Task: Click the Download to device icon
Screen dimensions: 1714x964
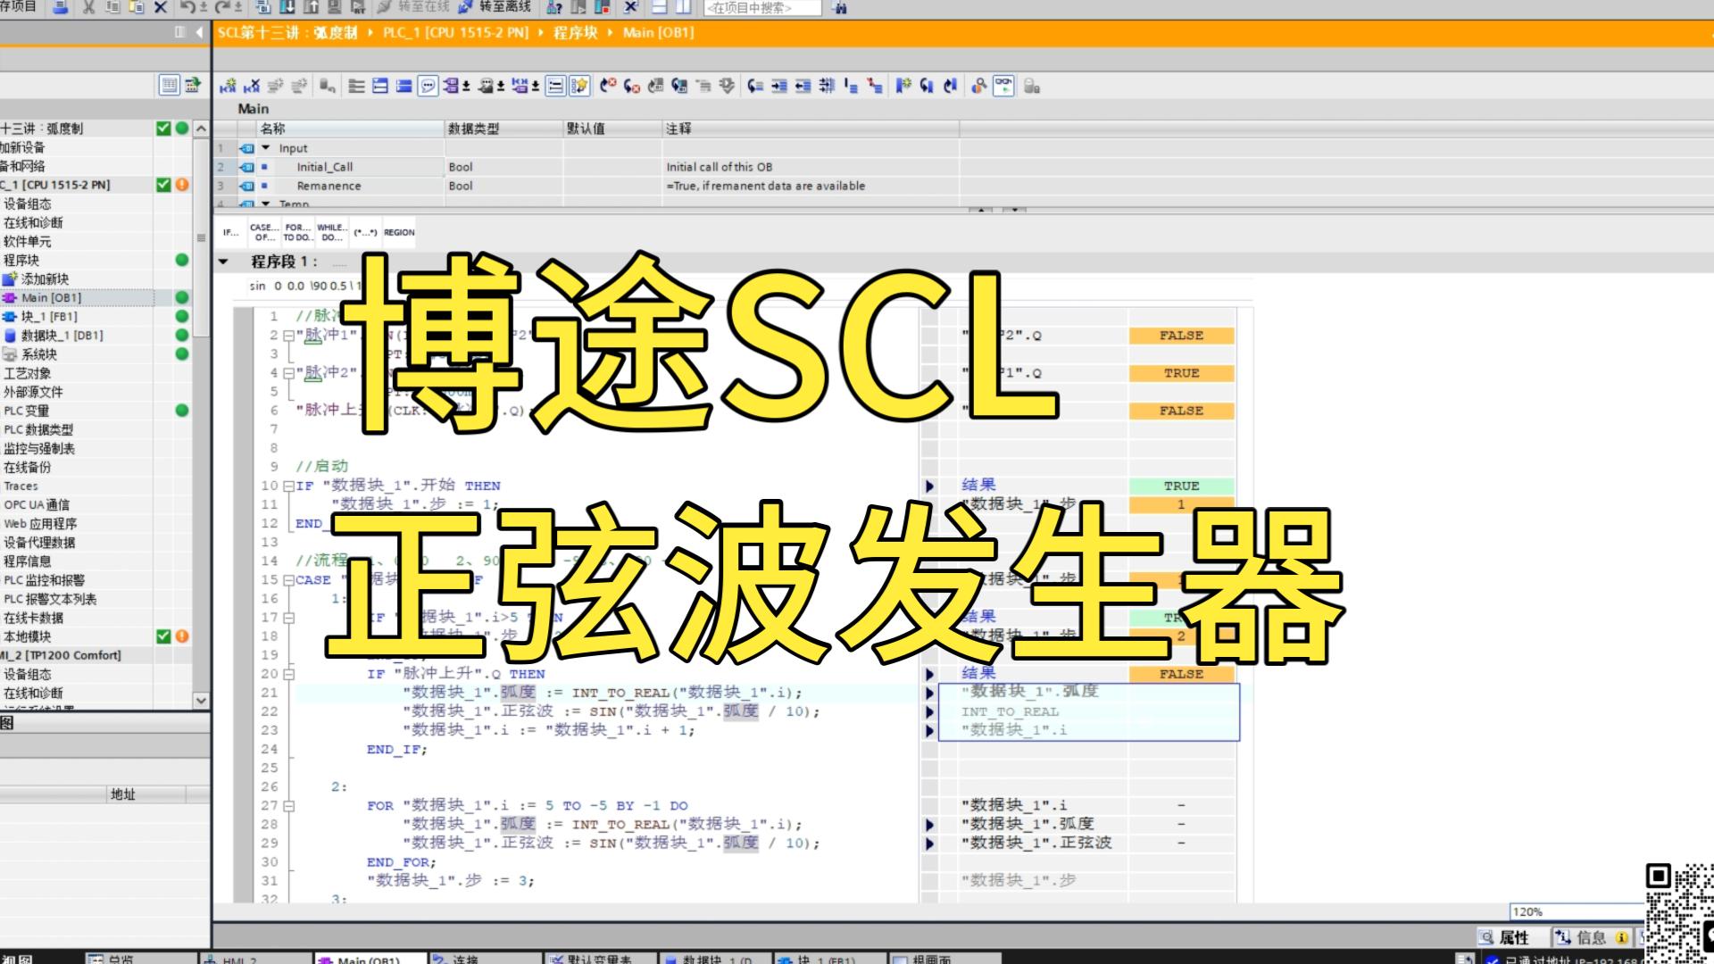Action: [x=287, y=7]
